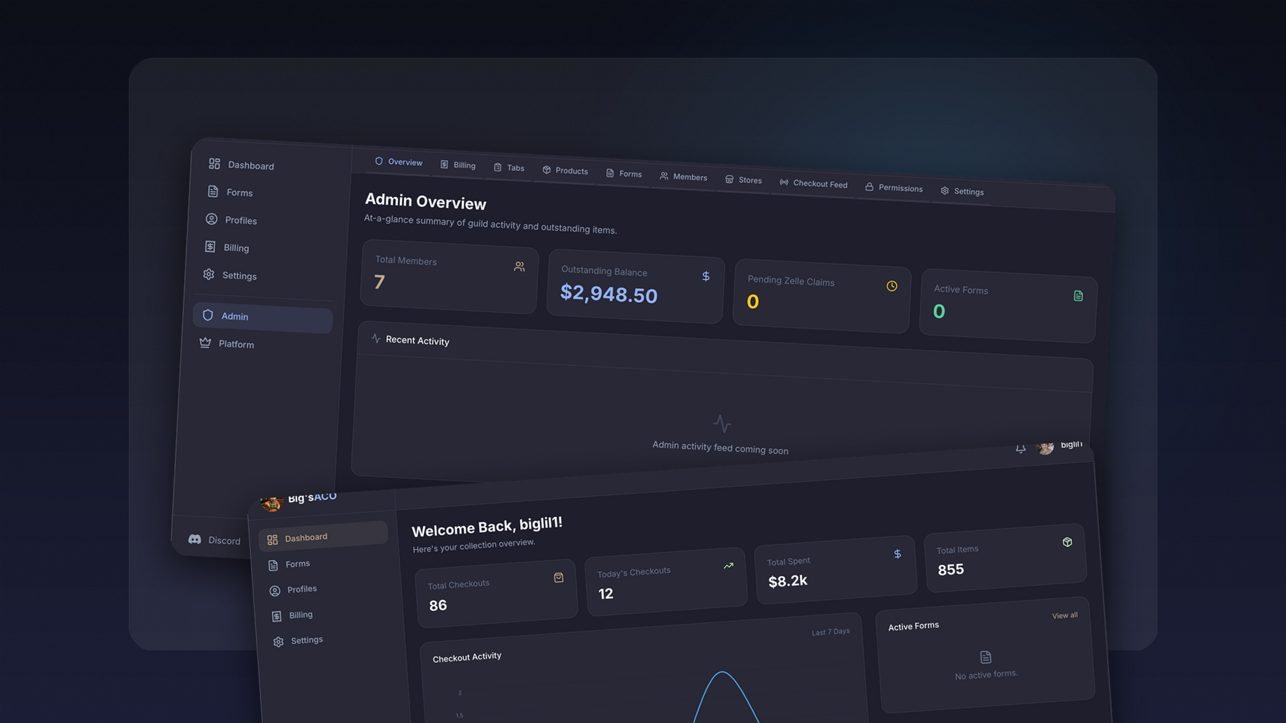Open the Members tab
The image size is (1286, 723).
tap(683, 177)
